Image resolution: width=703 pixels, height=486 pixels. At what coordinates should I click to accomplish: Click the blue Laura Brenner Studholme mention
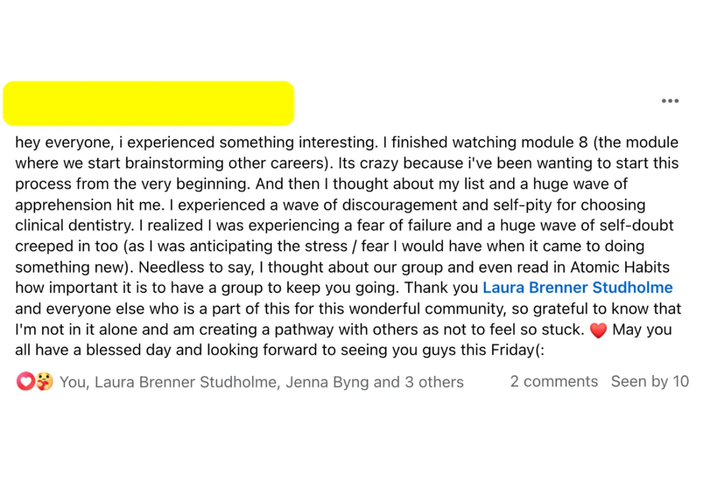[578, 288]
